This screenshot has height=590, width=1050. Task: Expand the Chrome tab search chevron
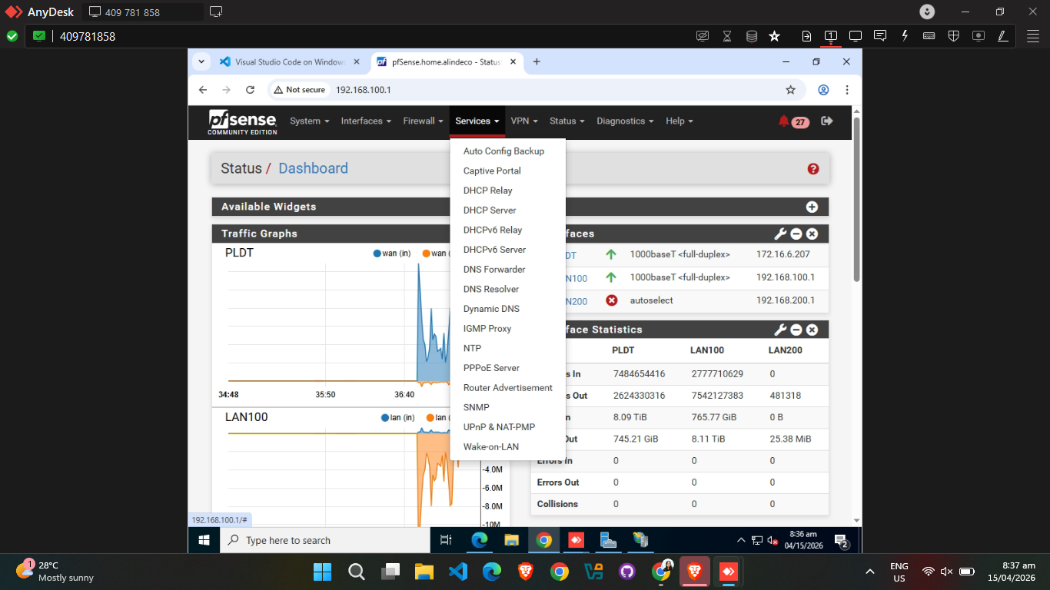201,61
